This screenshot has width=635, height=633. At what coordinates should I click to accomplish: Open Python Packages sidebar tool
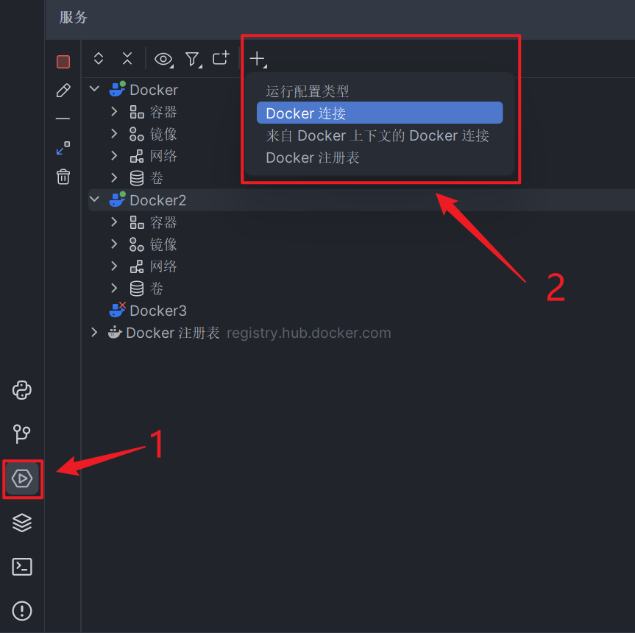tap(22, 390)
